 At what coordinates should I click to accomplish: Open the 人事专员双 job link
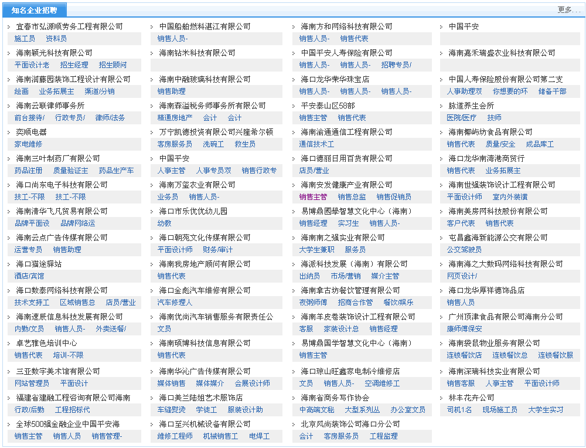[213, 171]
